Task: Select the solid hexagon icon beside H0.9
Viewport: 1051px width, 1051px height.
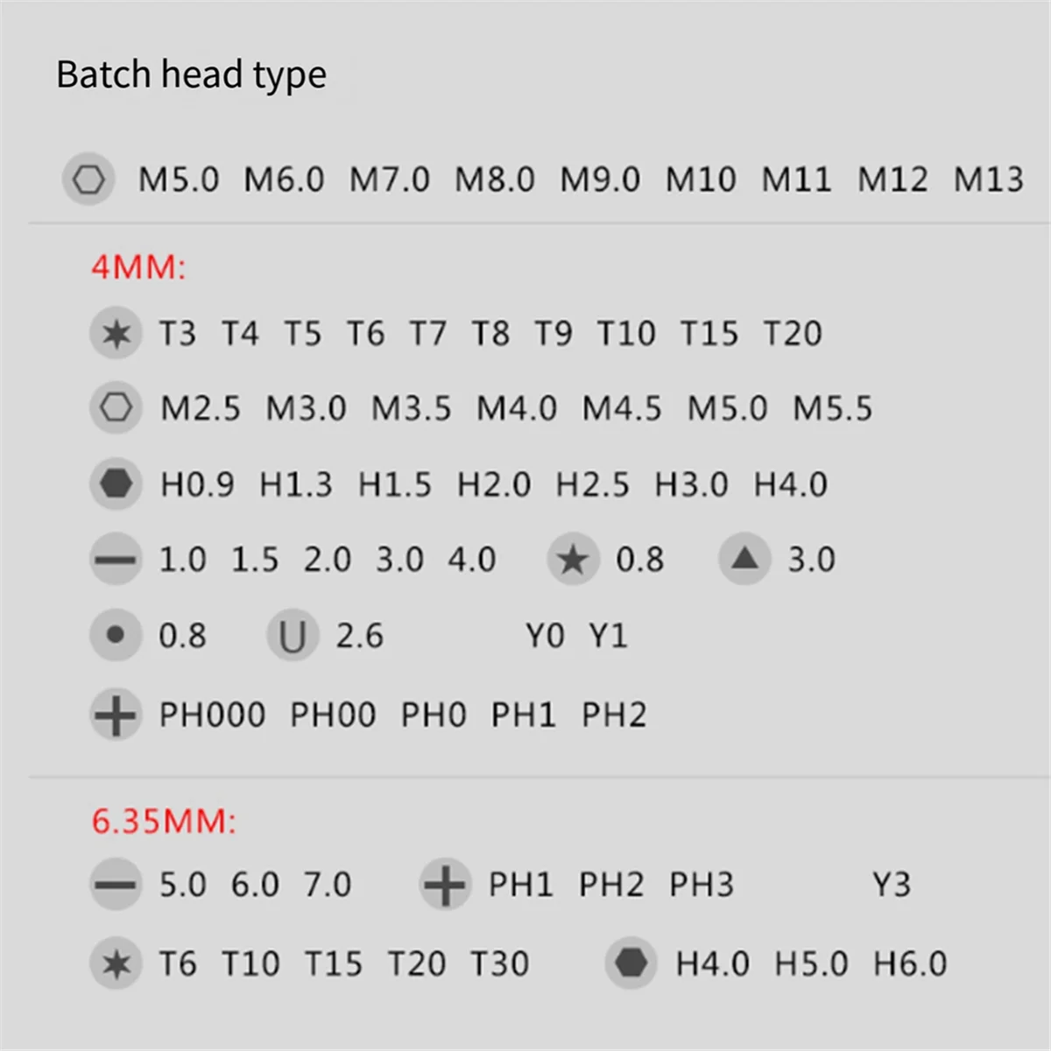Action: [x=116, y=483]
